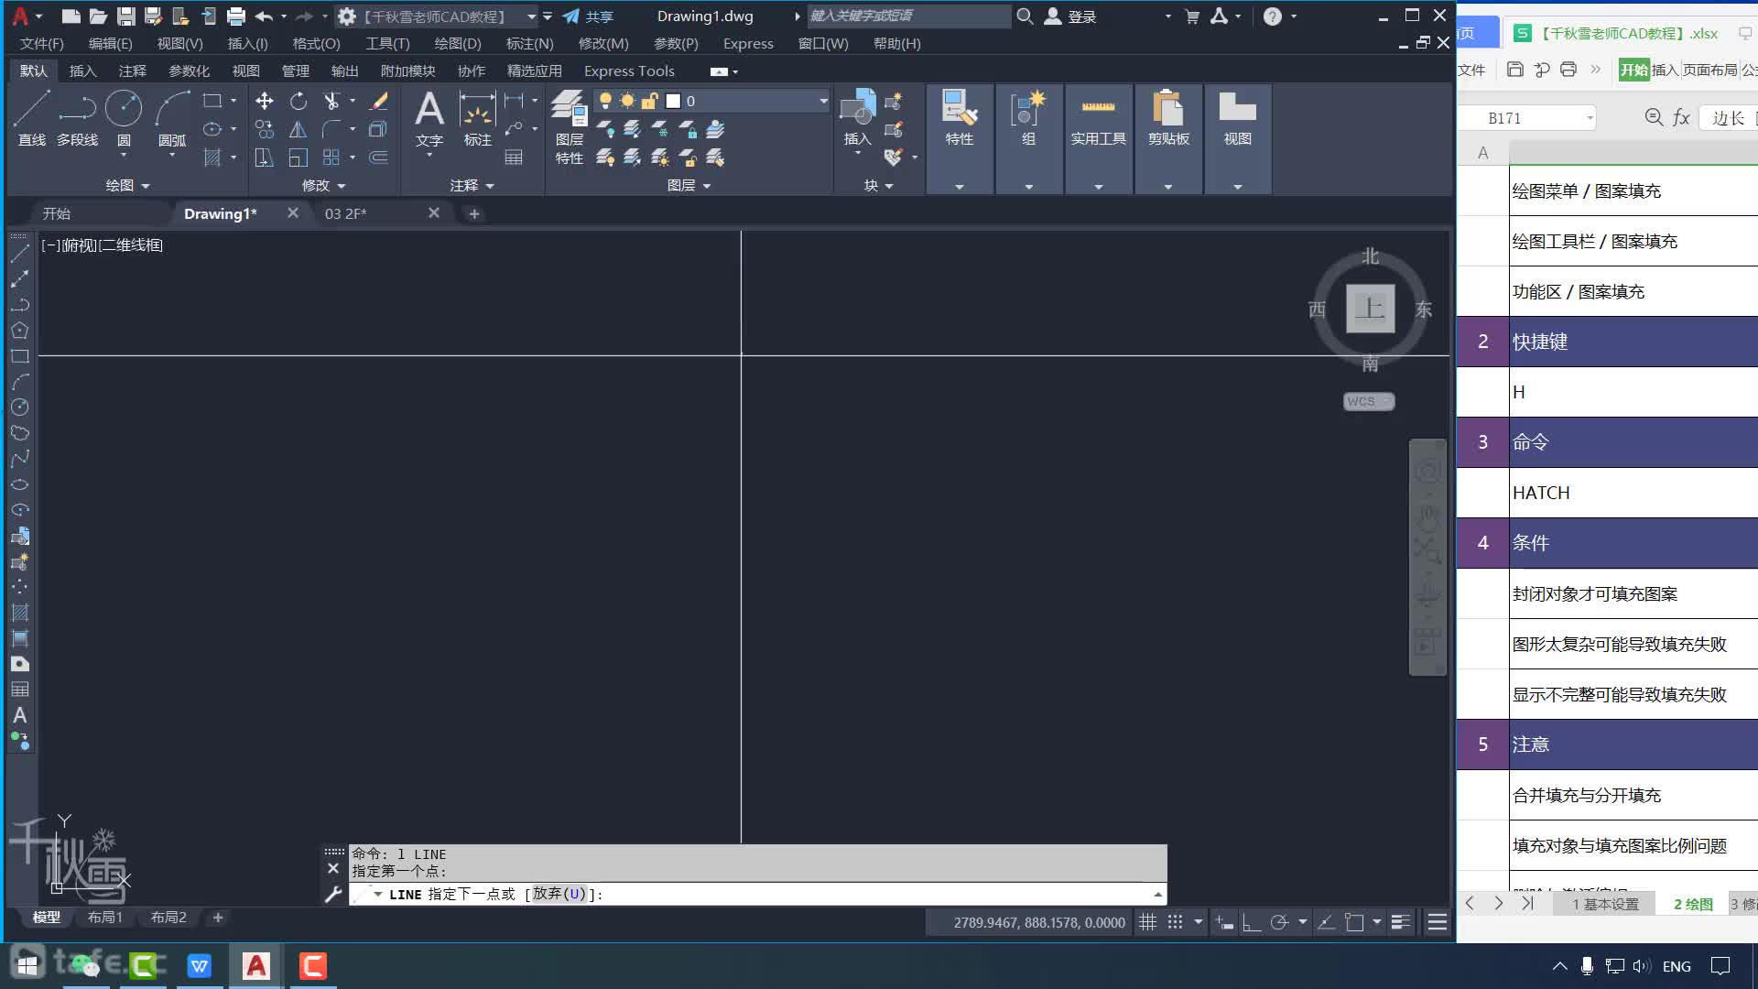Image resolution: width=1758 pixels, height=989 pixels.
Task: Click the Stretch tool in the 修改 panel
Action: pos(264,158)
